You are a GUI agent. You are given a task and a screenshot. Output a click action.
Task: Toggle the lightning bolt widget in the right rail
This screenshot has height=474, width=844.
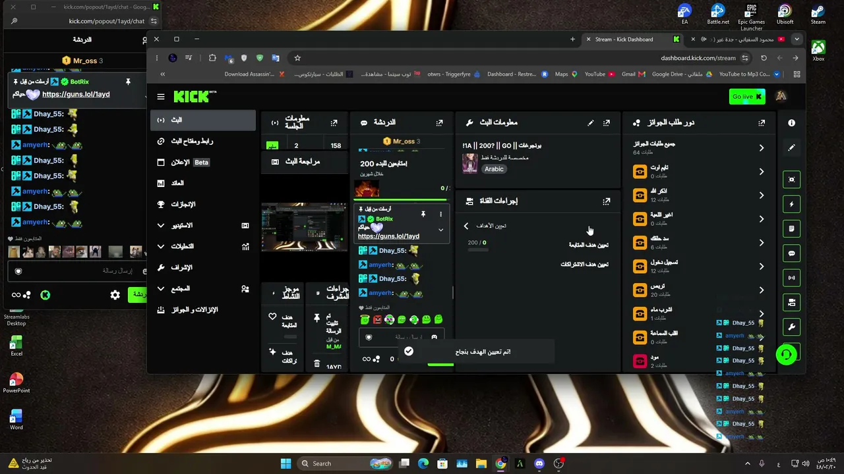click(791, 204)
